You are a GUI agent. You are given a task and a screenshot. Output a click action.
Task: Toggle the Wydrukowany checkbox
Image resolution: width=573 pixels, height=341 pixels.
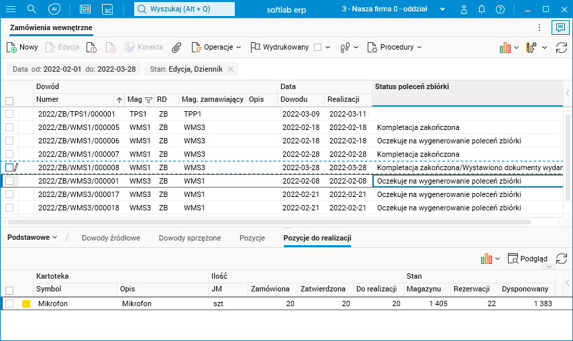click(318, 48)
